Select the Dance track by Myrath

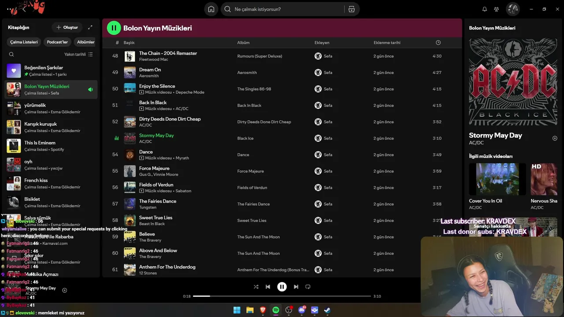[x=146, y=152]
